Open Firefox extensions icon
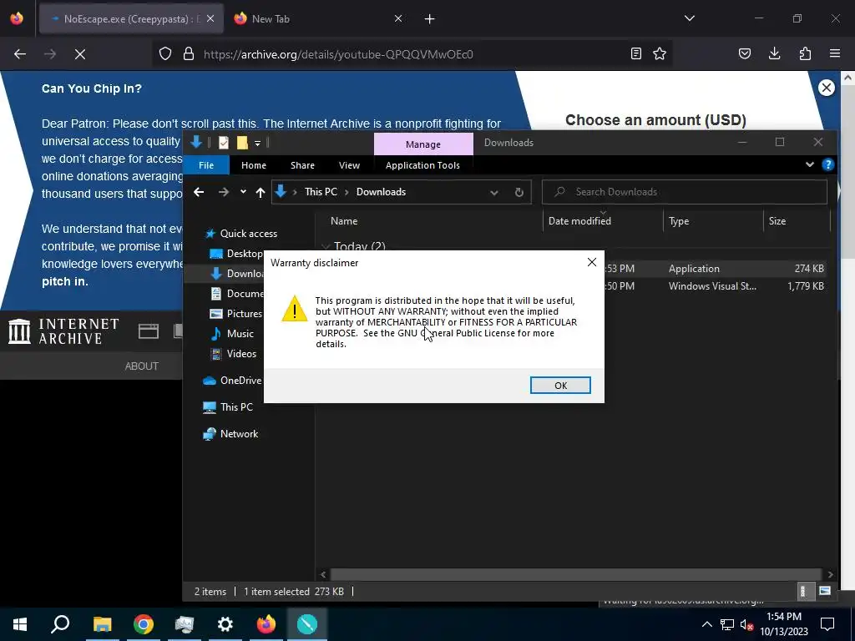The image size is (855, 641). 805,54
